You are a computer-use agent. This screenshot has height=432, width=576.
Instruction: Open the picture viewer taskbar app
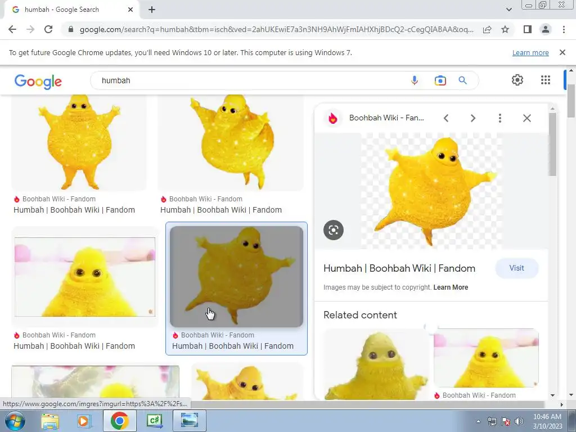(190, 421)
